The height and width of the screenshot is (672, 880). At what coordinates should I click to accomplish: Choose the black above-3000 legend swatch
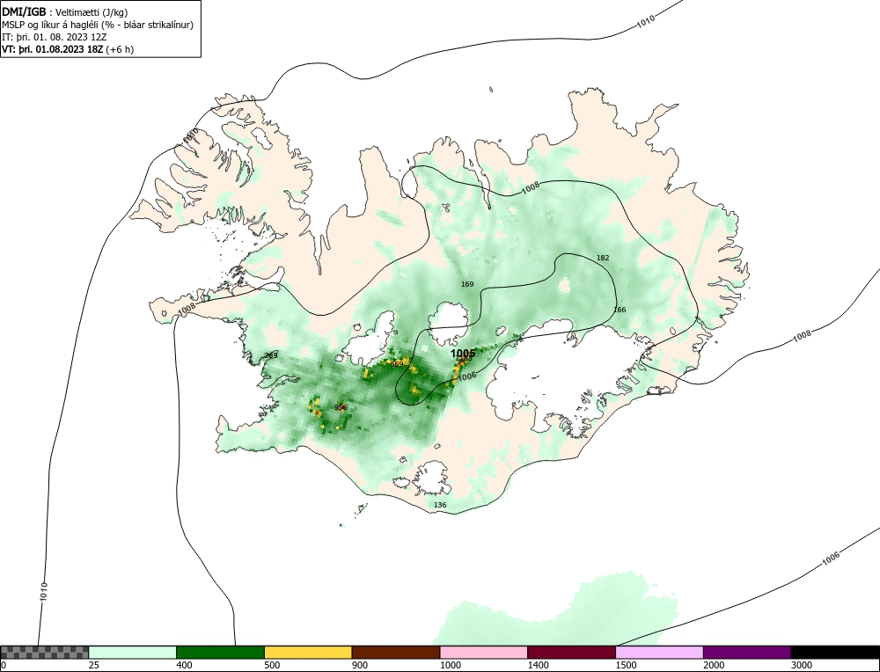pyautogui.click(x=835, y=652)
